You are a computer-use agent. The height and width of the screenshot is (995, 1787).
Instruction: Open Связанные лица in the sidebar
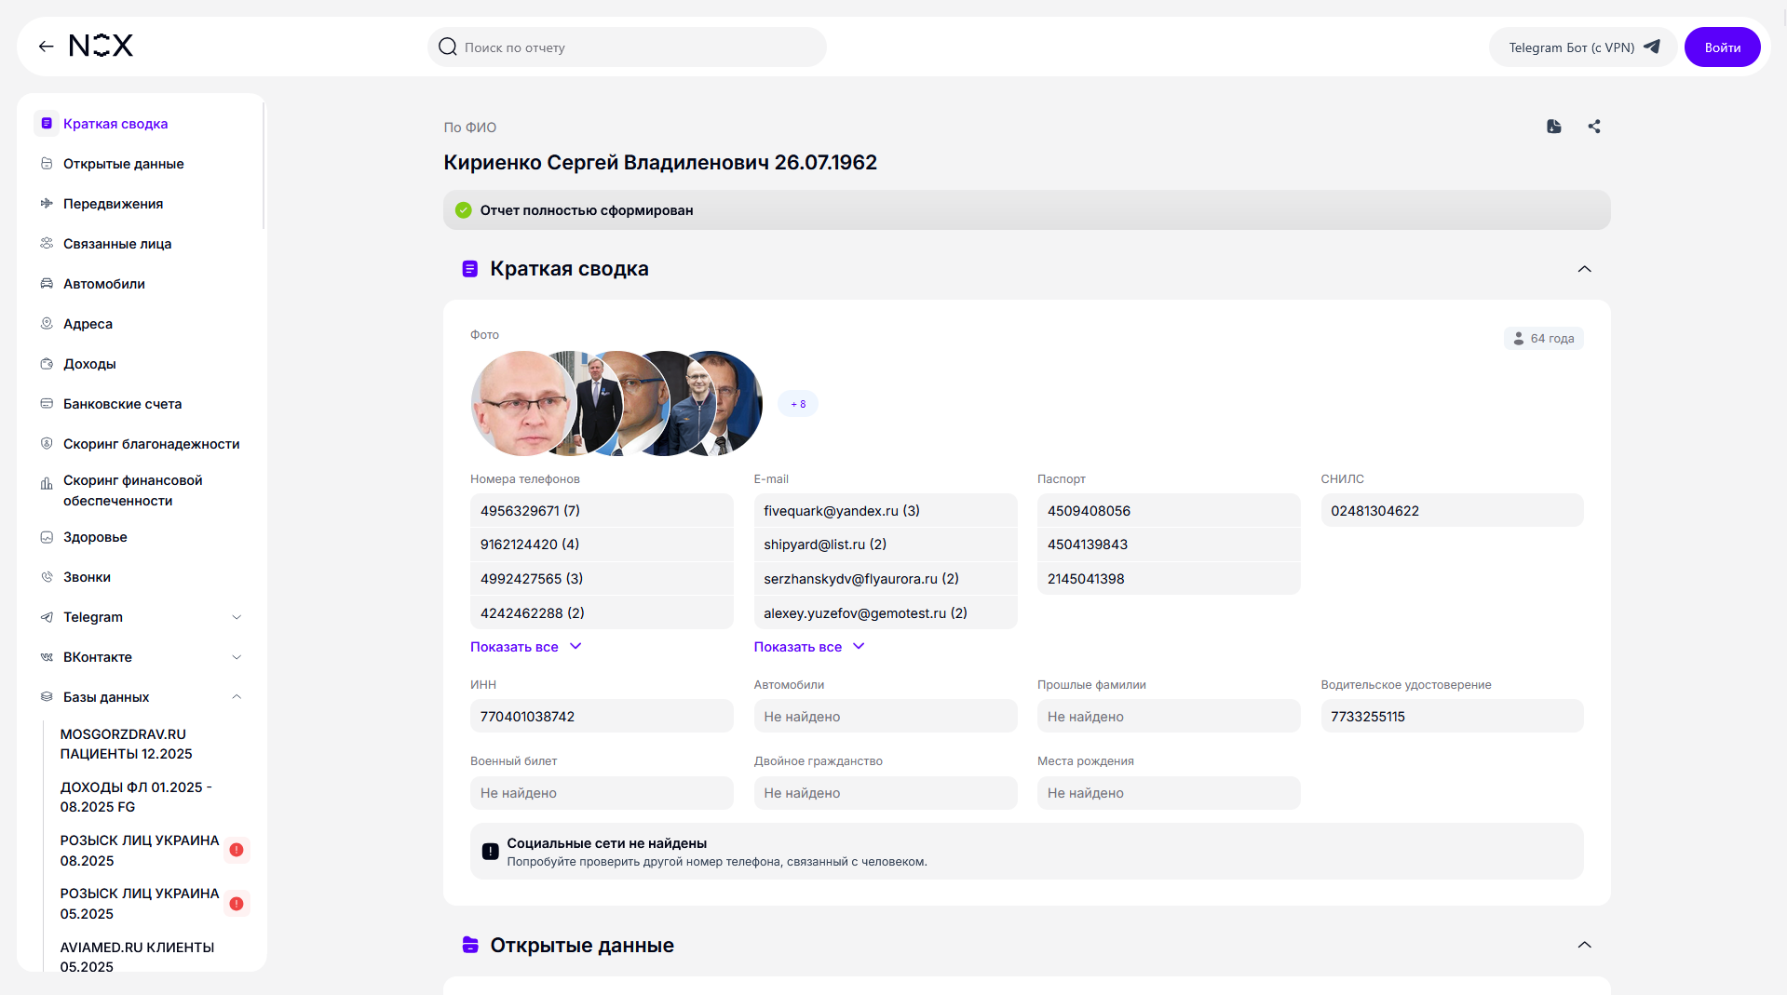(117, 244)
